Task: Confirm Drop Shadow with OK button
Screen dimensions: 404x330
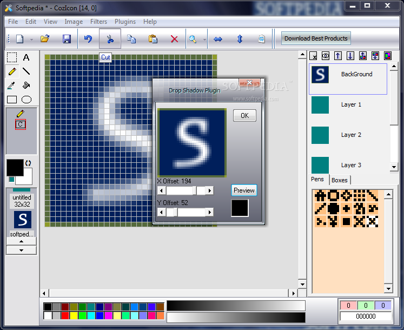Action: point(244,116)
